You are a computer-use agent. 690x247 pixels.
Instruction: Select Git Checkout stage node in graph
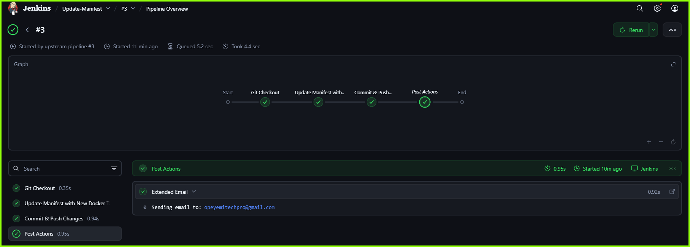(265, 102)
